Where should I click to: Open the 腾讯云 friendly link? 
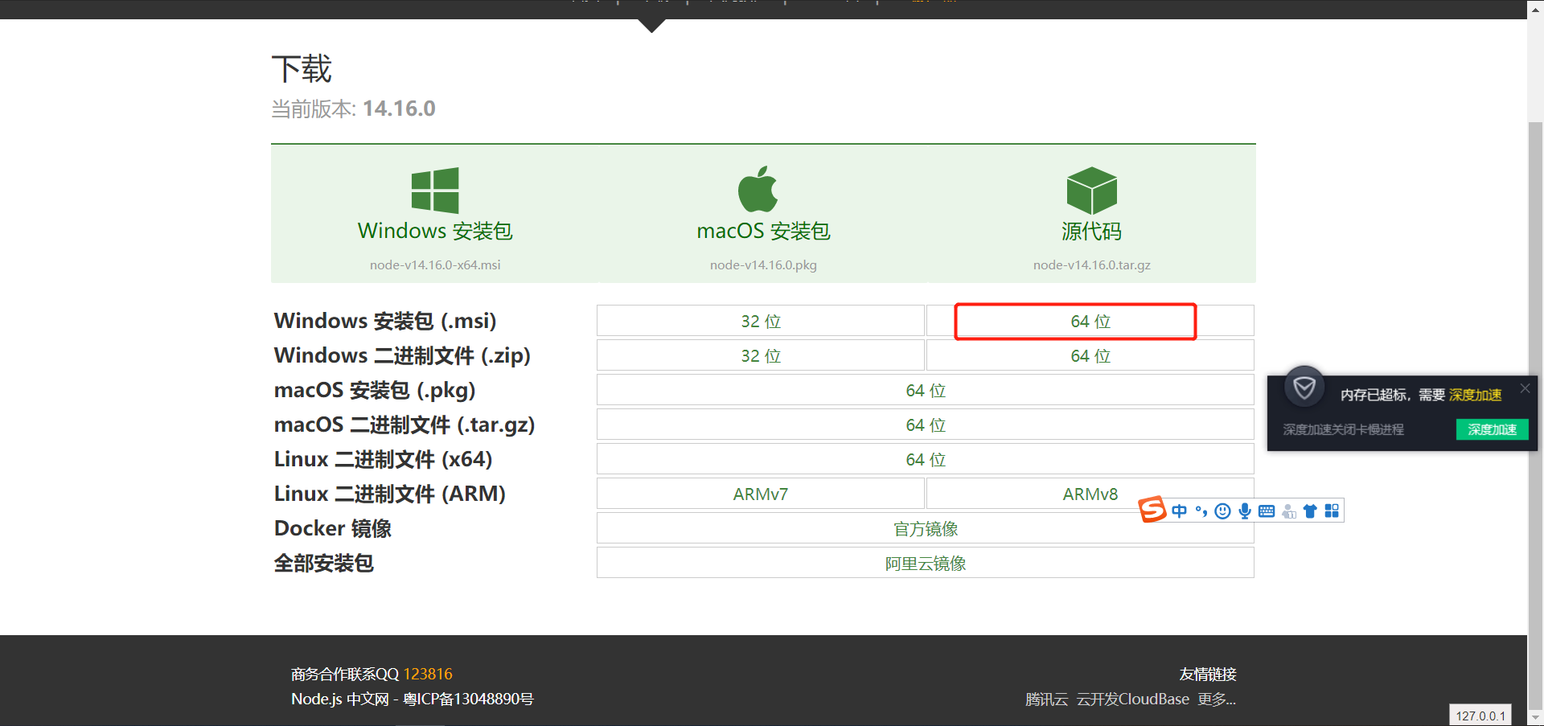(1047, 699)
